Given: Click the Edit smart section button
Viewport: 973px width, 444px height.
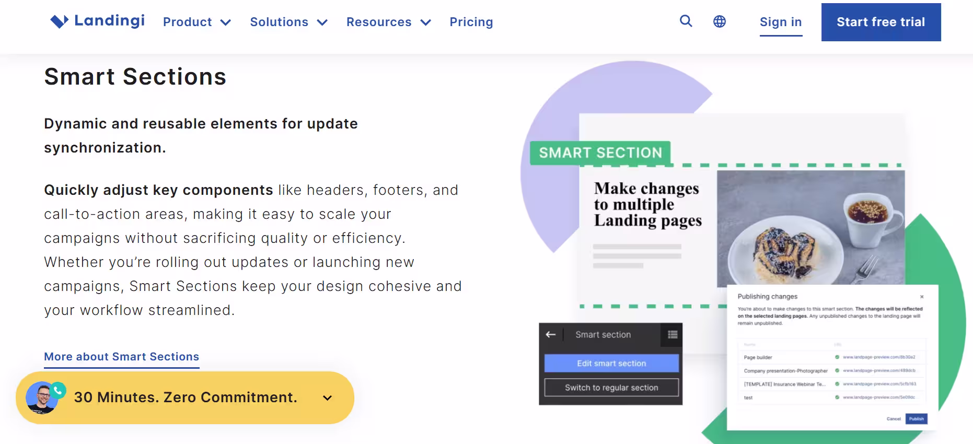Looking at the screenshot, I should click(611, 363).
